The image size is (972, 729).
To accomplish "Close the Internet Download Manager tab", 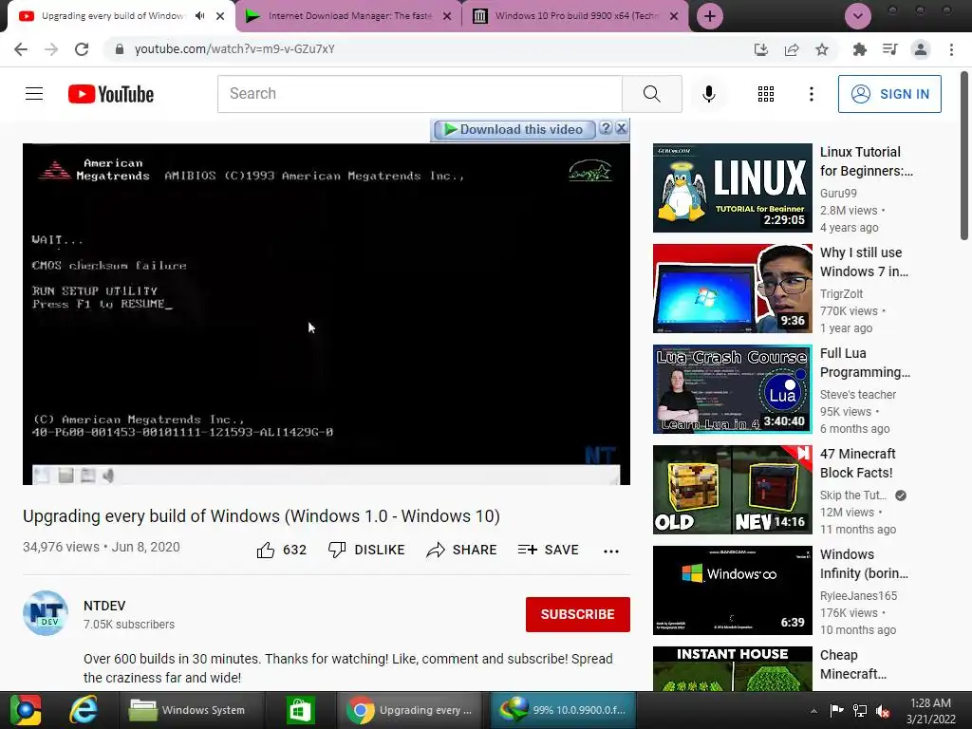I will 447,16.
